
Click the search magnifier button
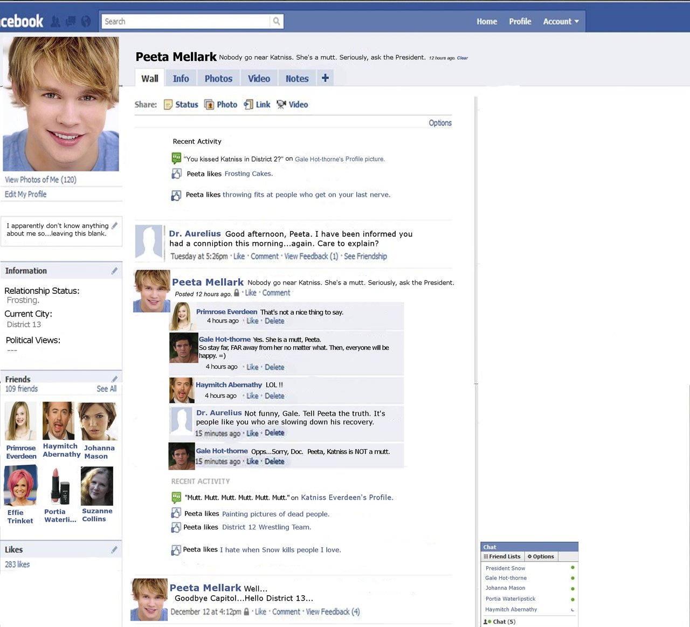point(277,22)
